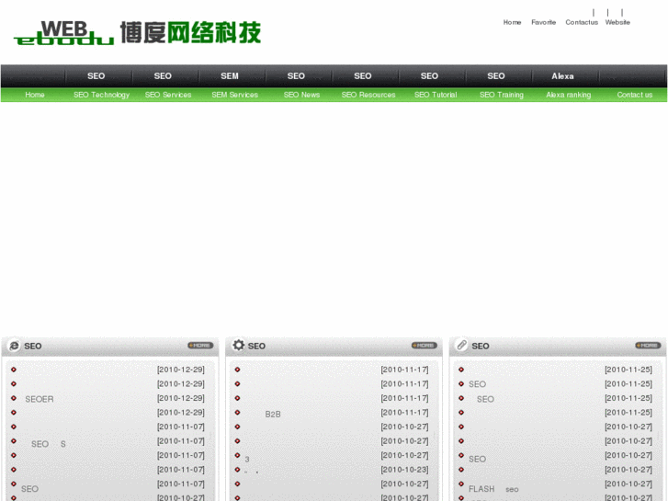Click the red bullet on the 2010-10-23 row
Viewport: 668px width, 501px height.
click(237, 470)
